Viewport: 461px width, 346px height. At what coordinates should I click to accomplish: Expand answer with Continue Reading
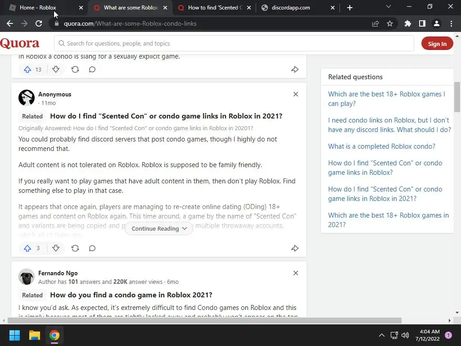159,228
